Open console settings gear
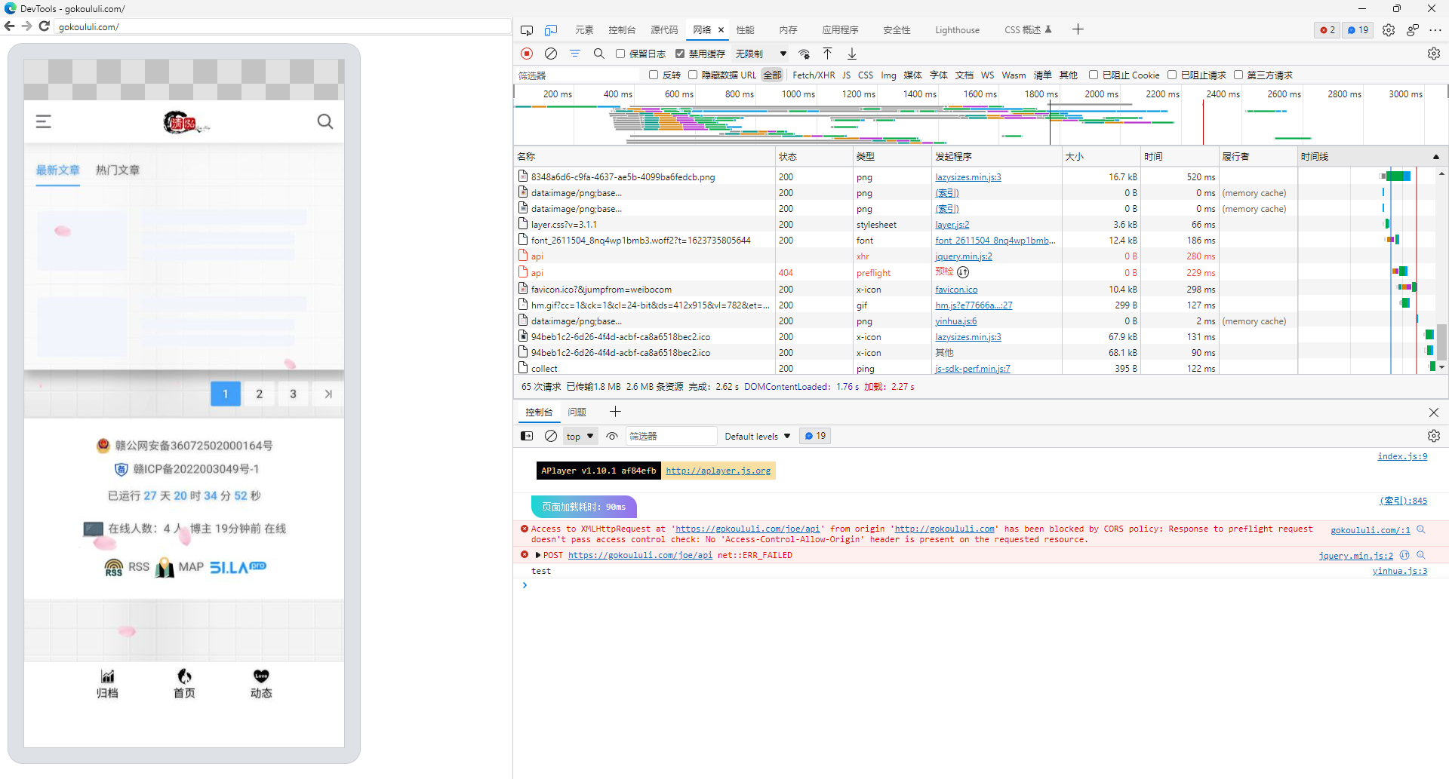The width and height of the screenshot is (1449, 779). [1434, 436]
